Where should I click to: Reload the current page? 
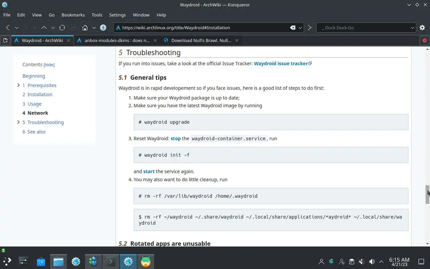click(62, 28)
